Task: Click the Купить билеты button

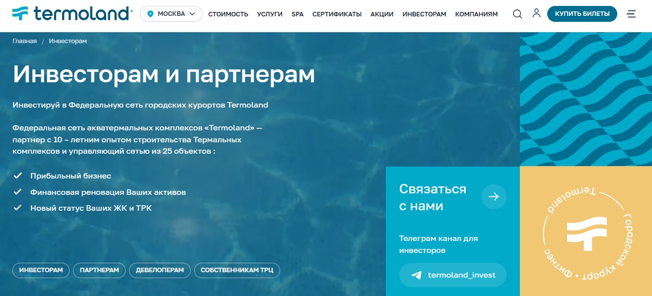Action: 582,14
